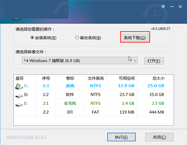Screen dimensions: 187x145
Task: Open the image file combo box
Action: [x=80, y=61]
